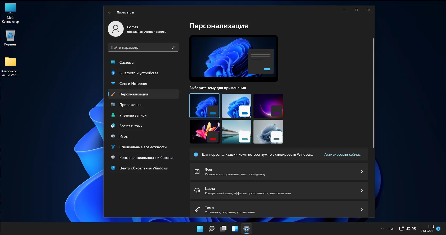446x235 pixels.
Task: Open taskbar search magnifier
Action: (x=211, y=229)
